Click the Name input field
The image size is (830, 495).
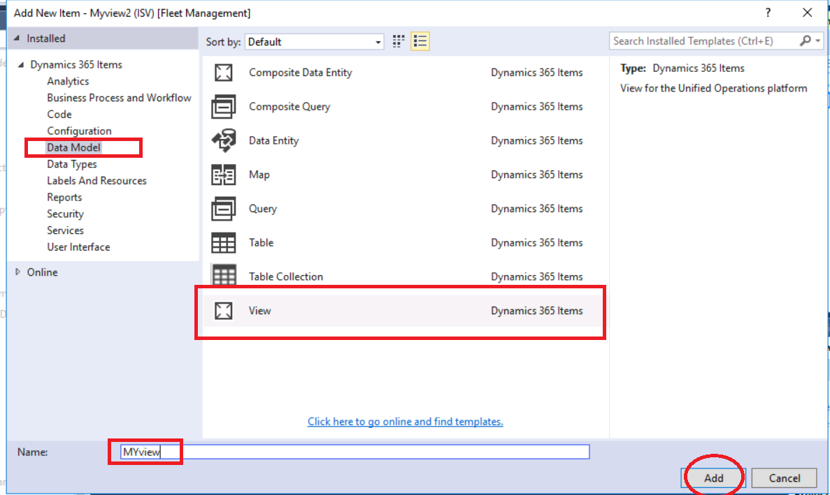pyautogui.click(x=355, y=452)
